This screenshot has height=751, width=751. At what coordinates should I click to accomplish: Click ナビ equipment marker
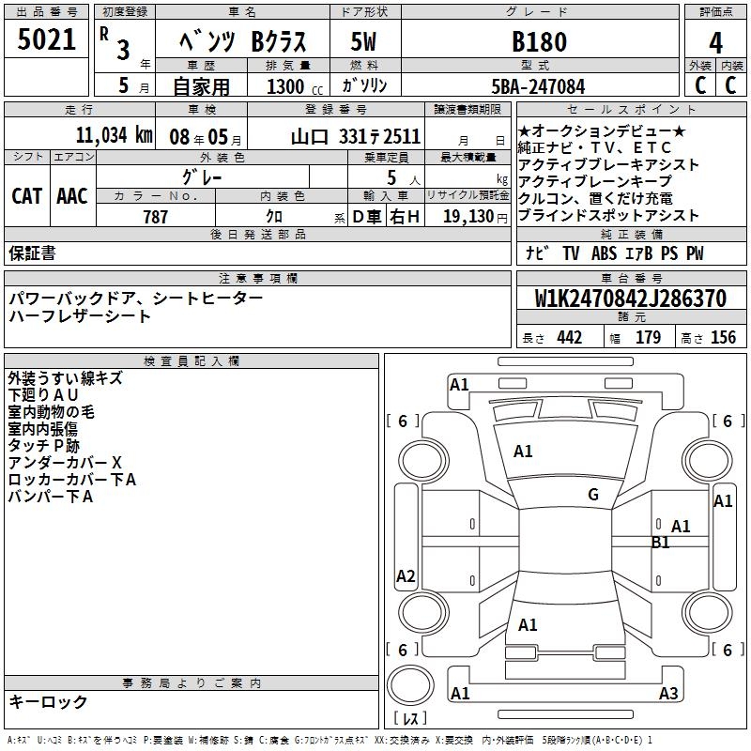(x=537, y=253)
